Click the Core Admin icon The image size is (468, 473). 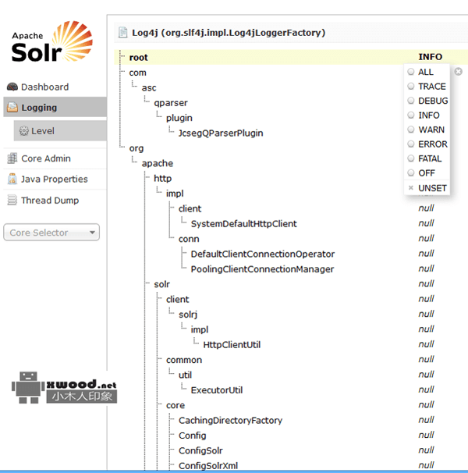pos(12,158)
